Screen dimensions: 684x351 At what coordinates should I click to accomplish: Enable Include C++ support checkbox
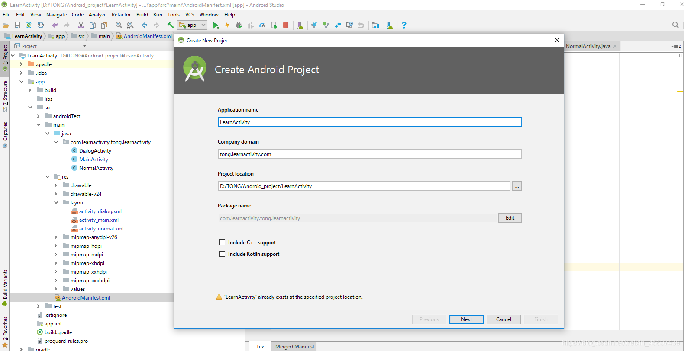click(x=222, y=243)
